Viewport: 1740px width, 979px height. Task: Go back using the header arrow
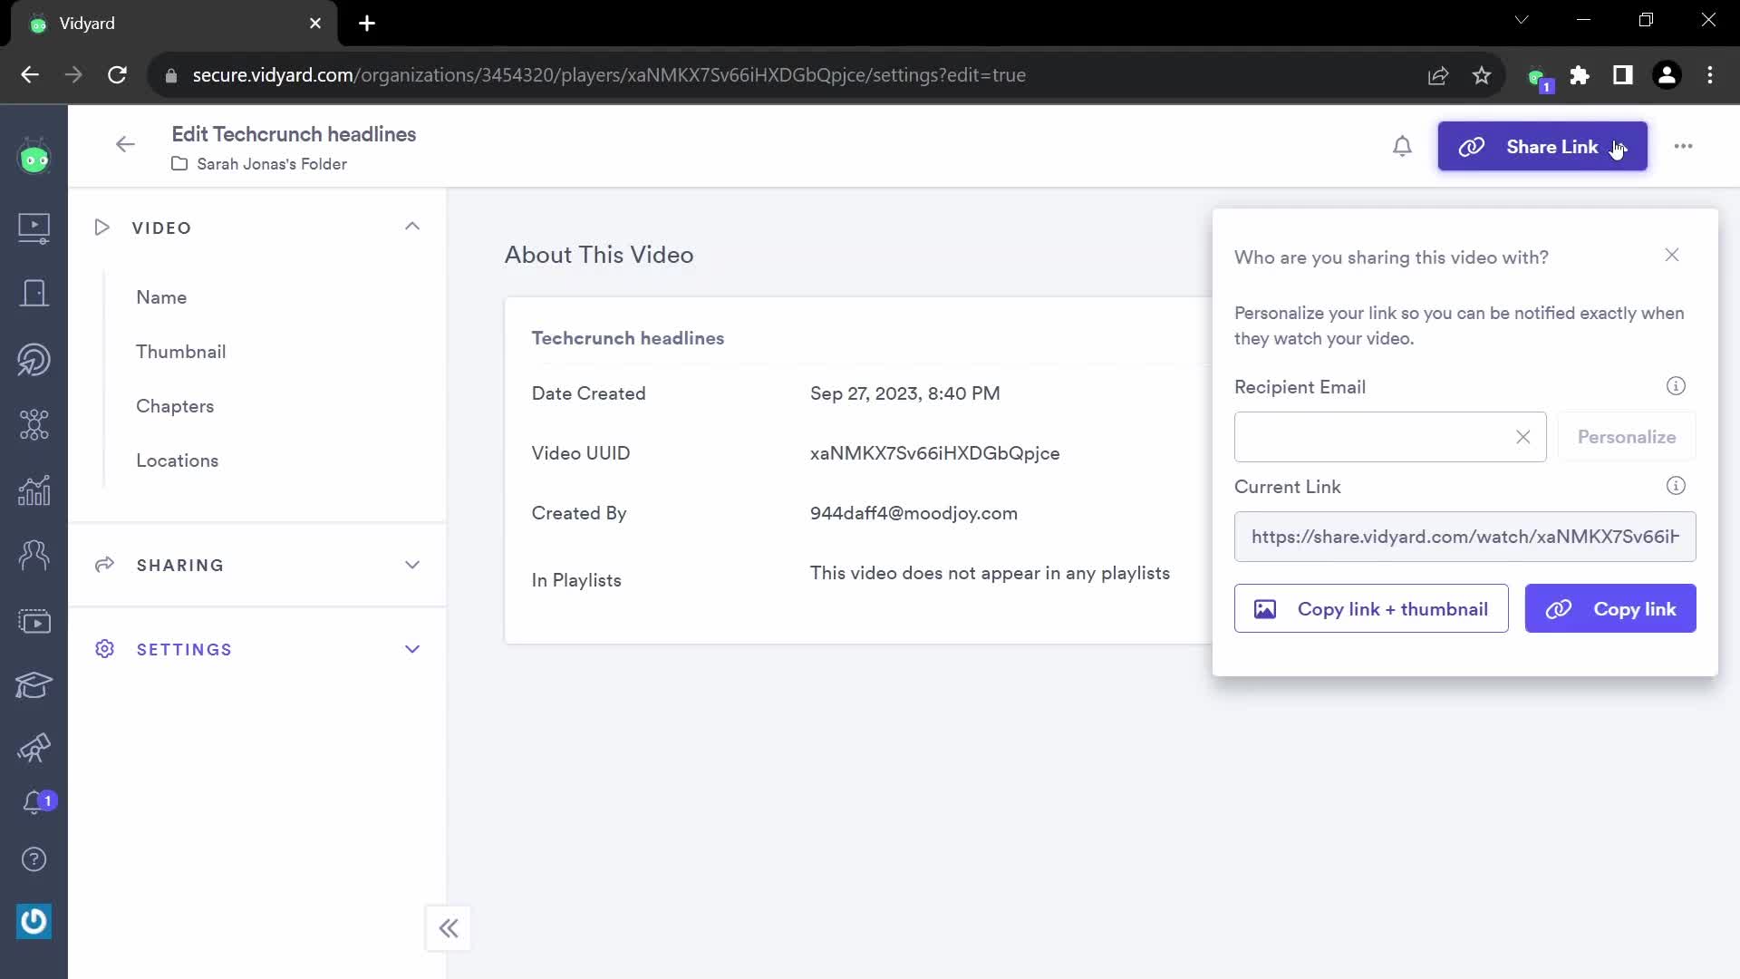pyautogui.click(x=125, y=144)
